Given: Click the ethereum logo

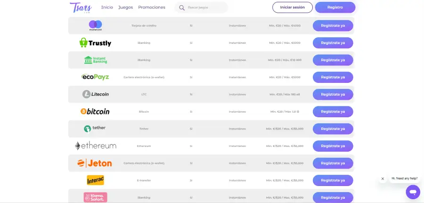Looking at the screenshot, I should coord(96,146).
